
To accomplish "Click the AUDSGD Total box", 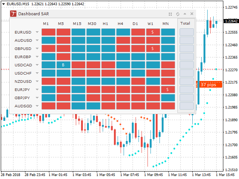I will tap(187, 106).
